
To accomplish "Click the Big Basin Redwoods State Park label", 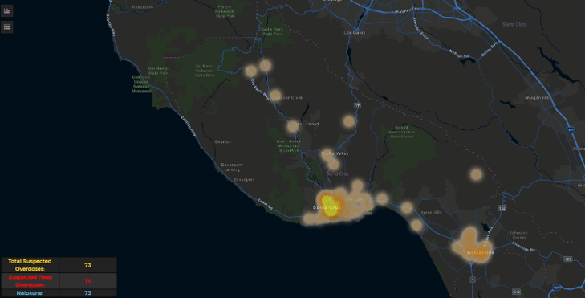I will [205, 71].
